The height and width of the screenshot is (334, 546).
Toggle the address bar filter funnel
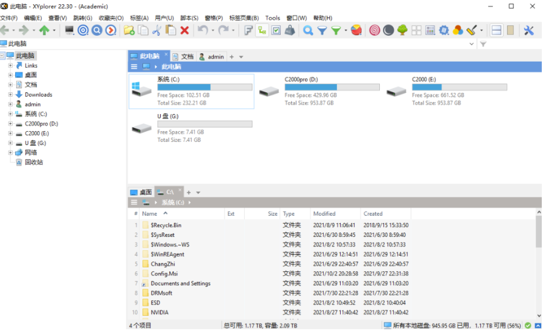(483, 44)
